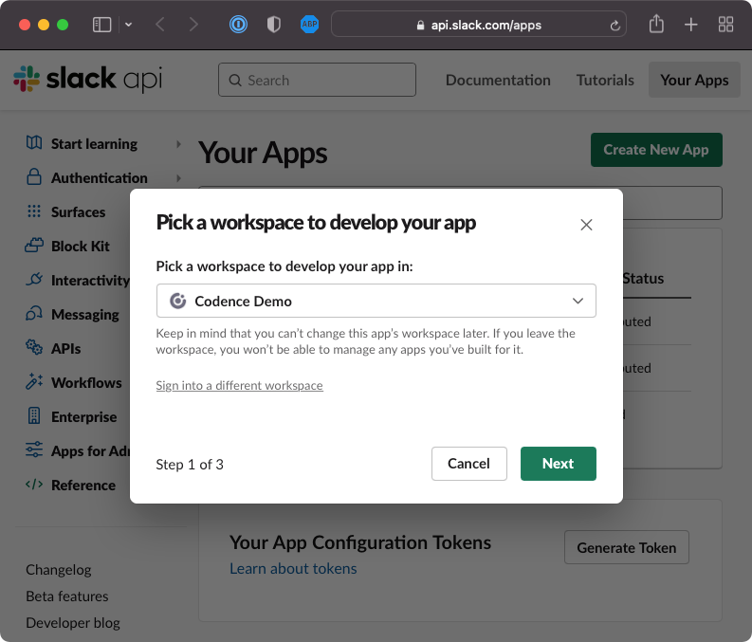Reload the page with the refresh icon
This screenshot has width=752, height=642.
click(x=614, y=26)
